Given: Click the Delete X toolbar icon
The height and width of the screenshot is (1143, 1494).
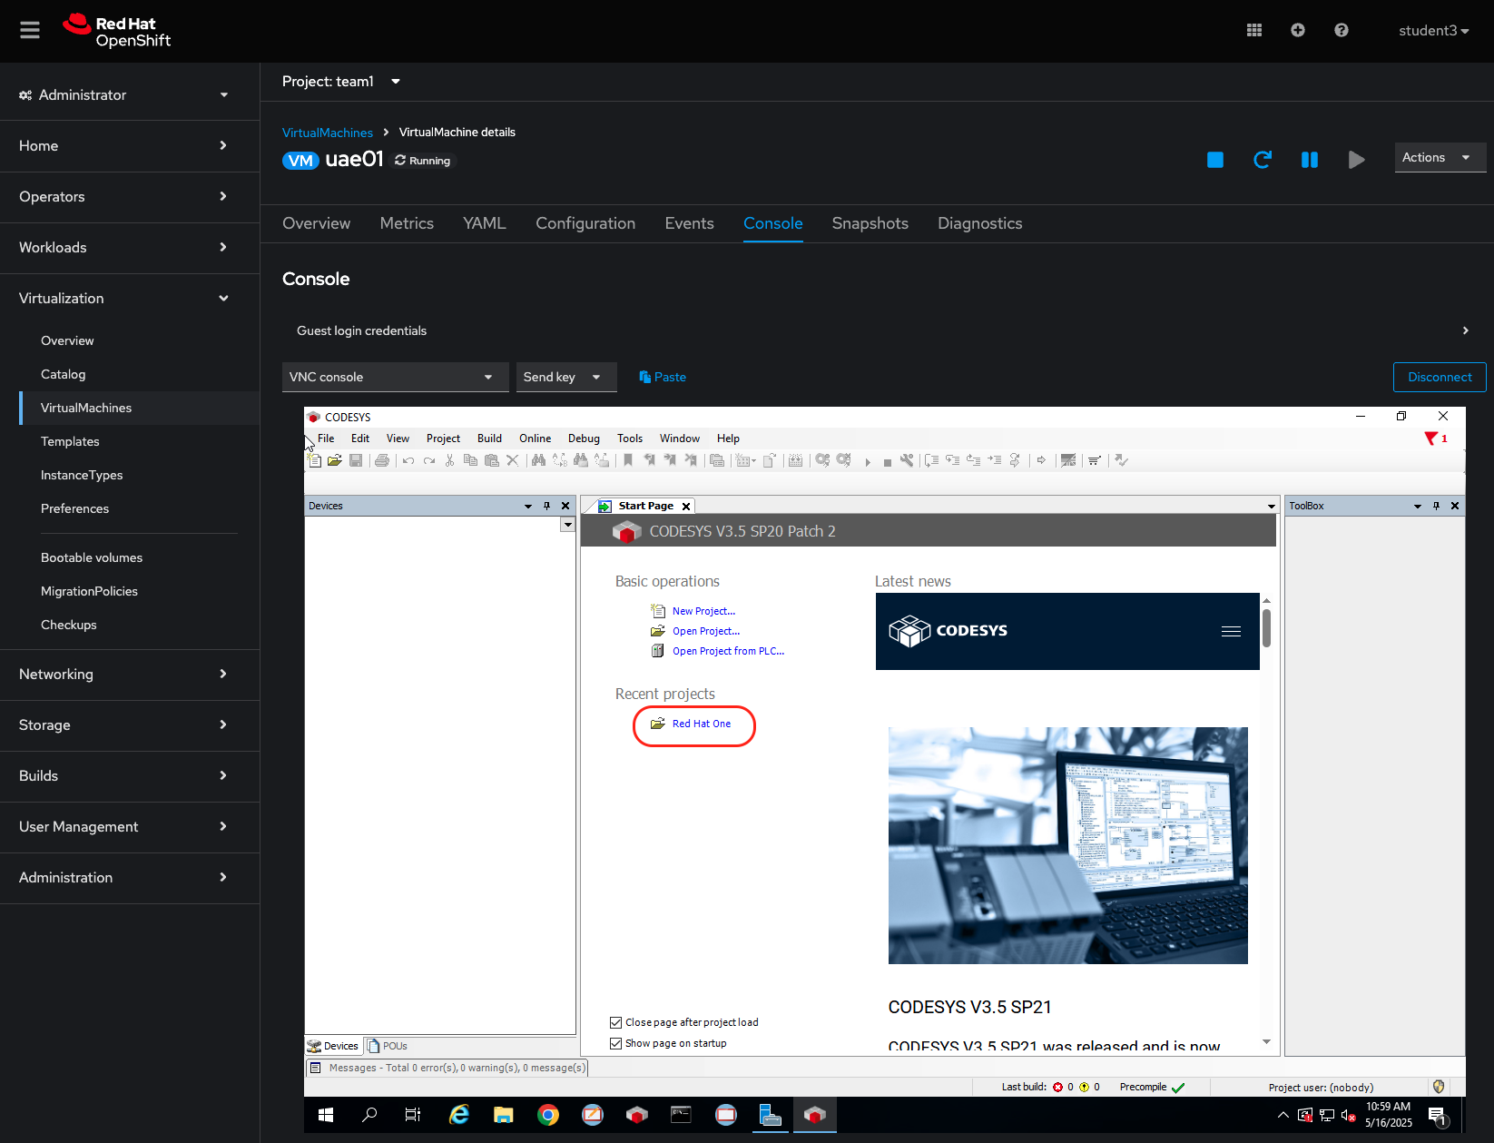Looking at the screenshot, I should [x=513, y=460].
